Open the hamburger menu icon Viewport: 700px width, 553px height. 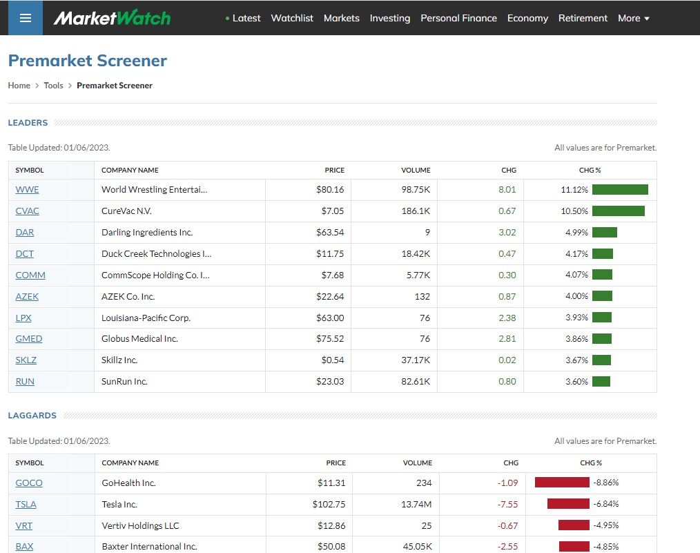pos(26,18)
